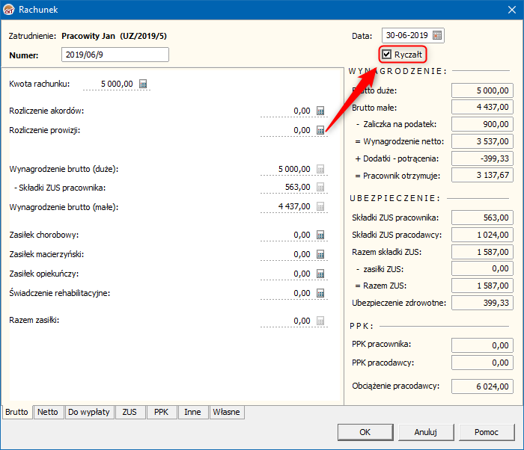Click calculator icon for Składki ZUS pracownika row

coord(320,188)
